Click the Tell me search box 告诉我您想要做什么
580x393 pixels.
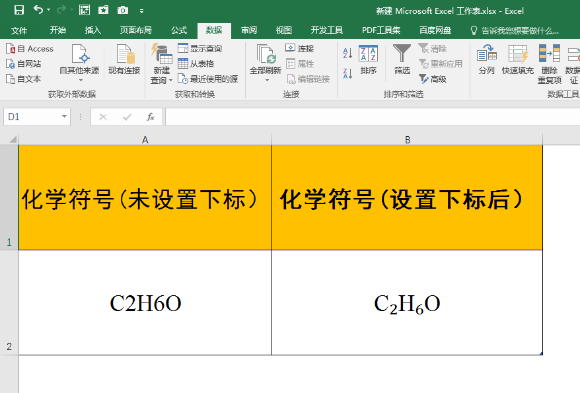click(x=515, y=30)
